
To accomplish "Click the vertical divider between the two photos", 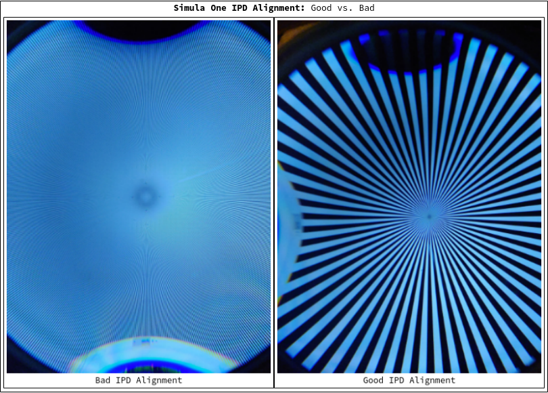I will [274, 203].
